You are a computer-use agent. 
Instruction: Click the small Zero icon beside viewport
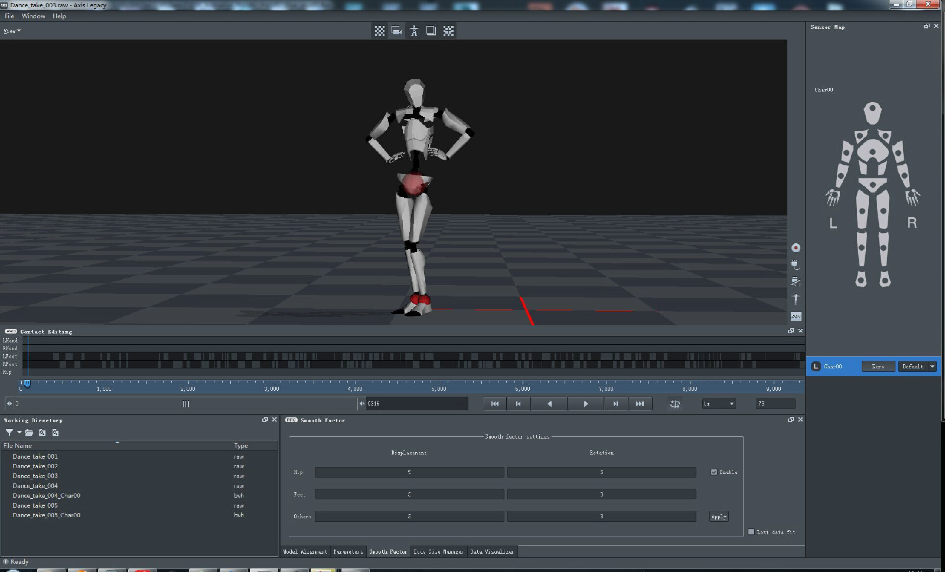796,316
